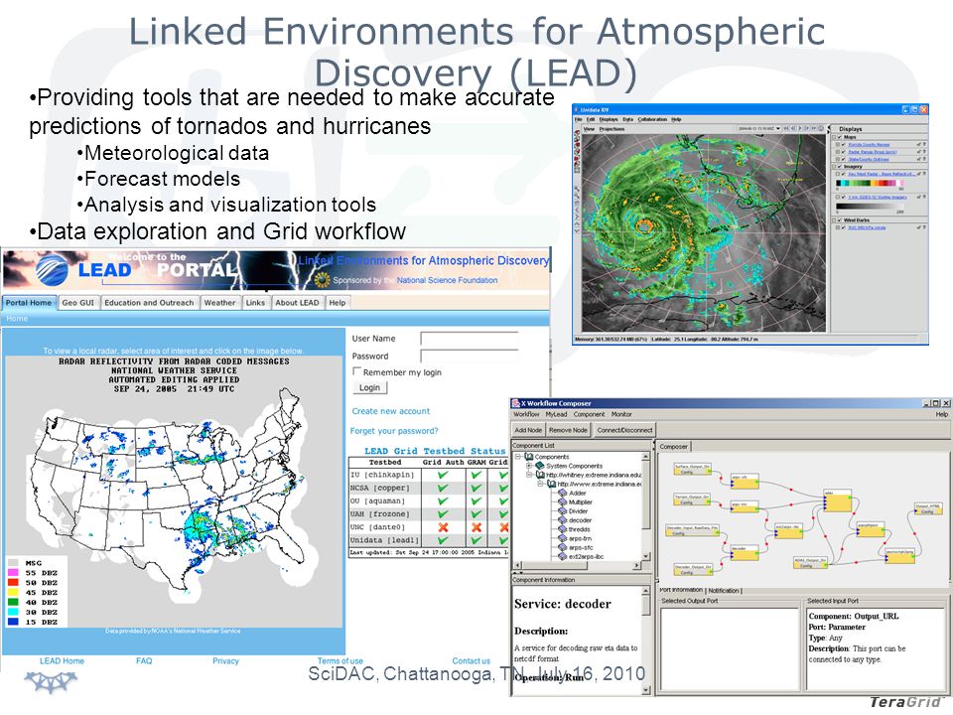Viewport: 953px width, 715px height.
Task: Open Projections menu in IDV view
Action: point(612,129)
